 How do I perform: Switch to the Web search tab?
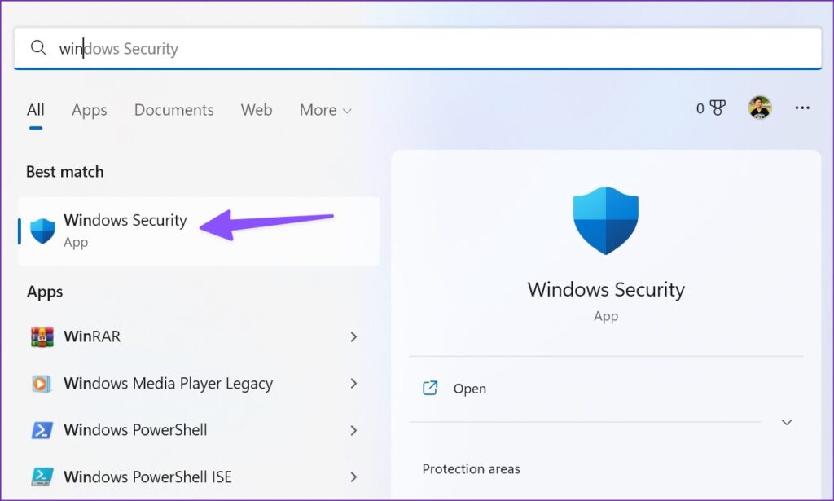(256, 110)
